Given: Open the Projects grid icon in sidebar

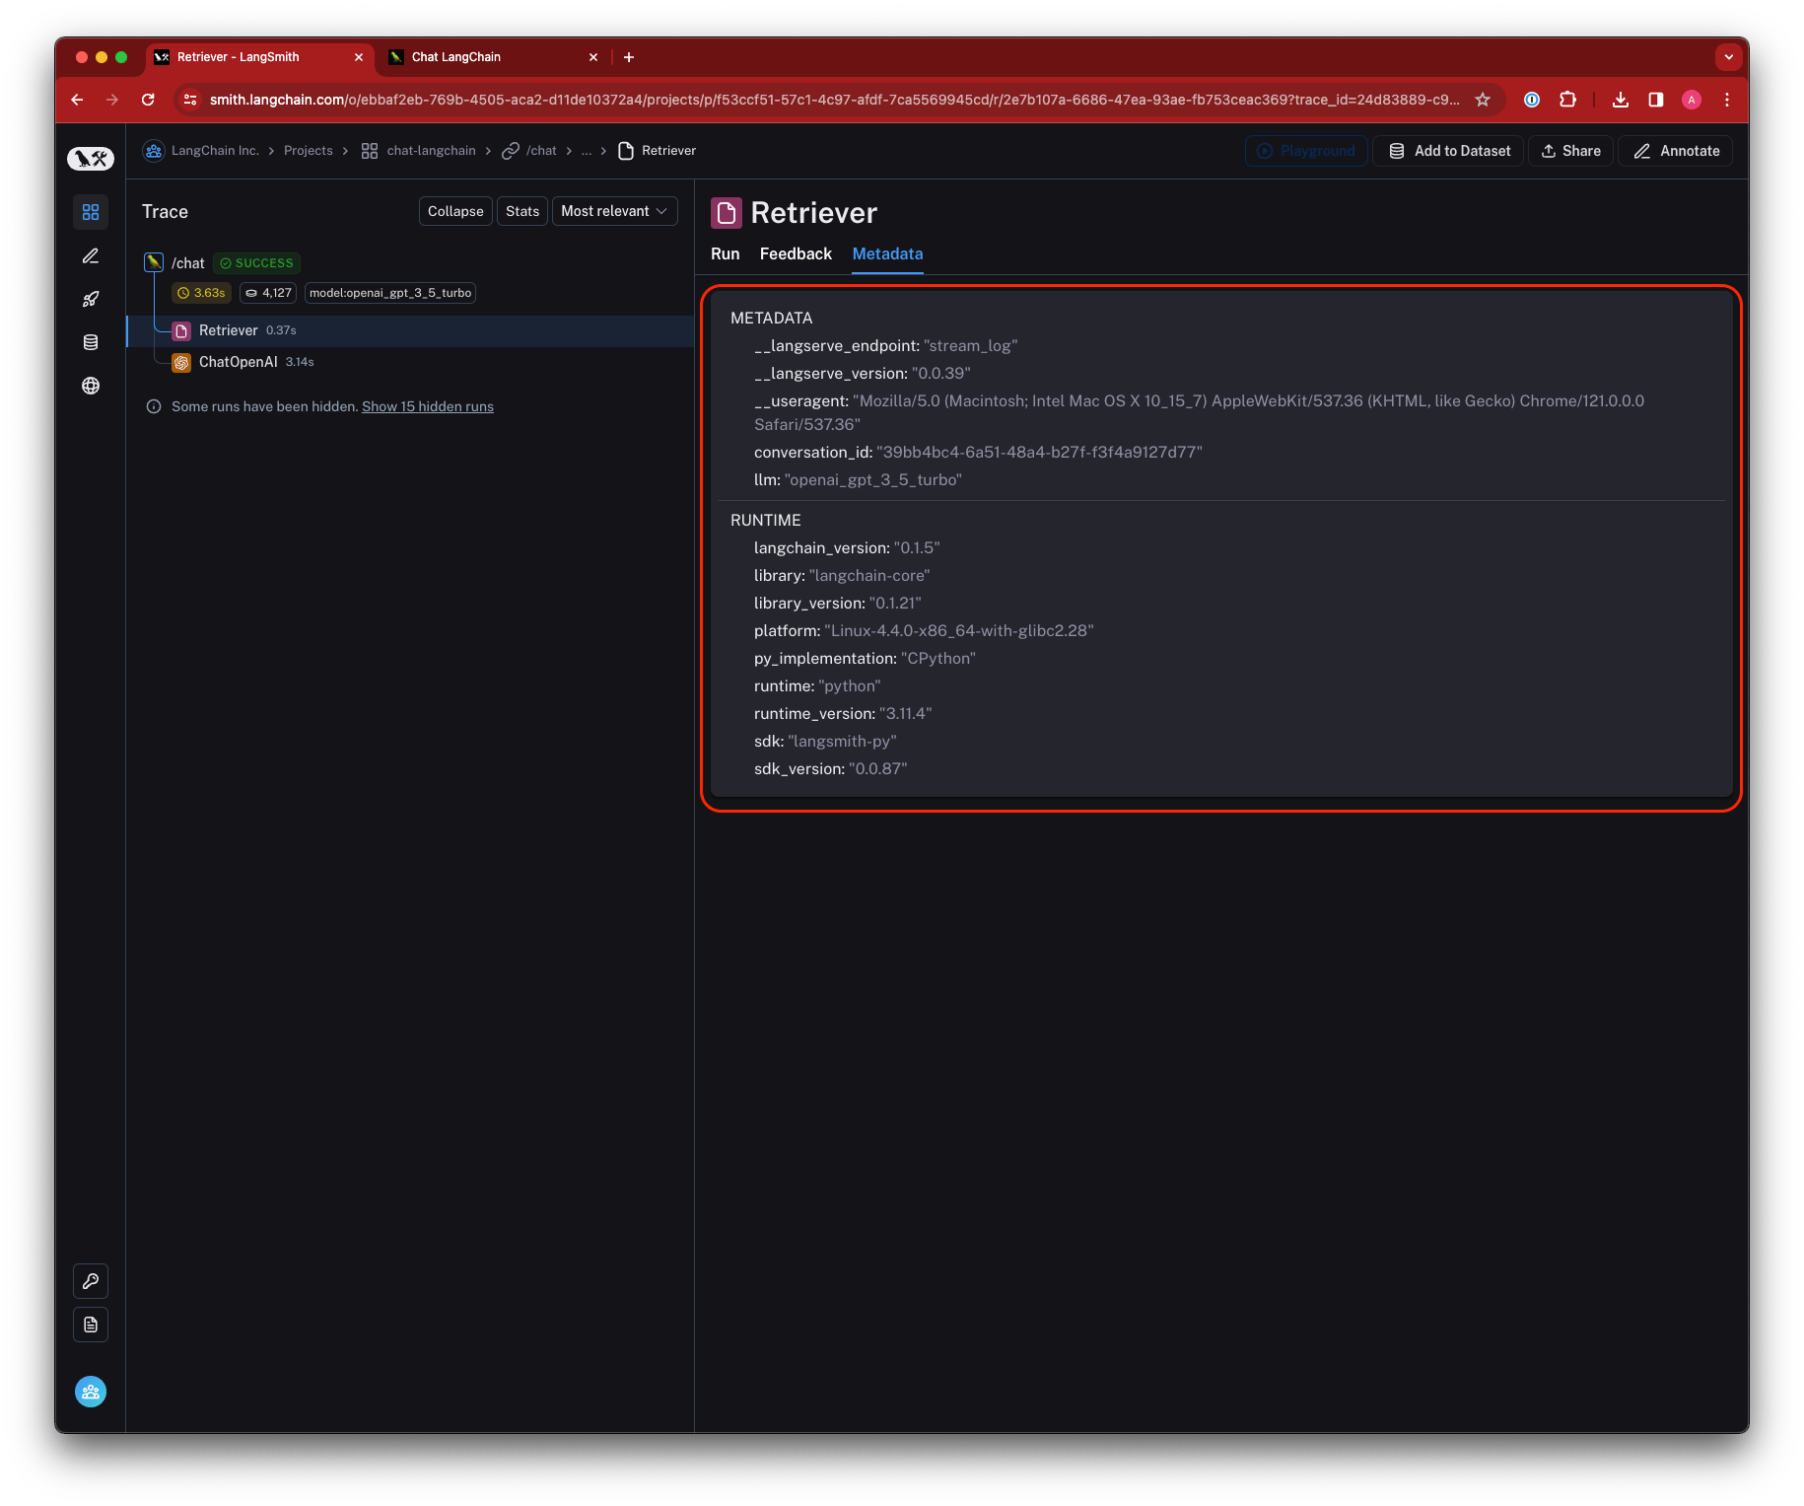Looking at the screenshot, I should [x=91, y=212].
